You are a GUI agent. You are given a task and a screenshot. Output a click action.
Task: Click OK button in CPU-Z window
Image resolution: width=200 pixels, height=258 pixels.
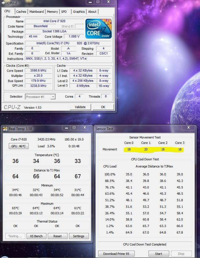103,107
